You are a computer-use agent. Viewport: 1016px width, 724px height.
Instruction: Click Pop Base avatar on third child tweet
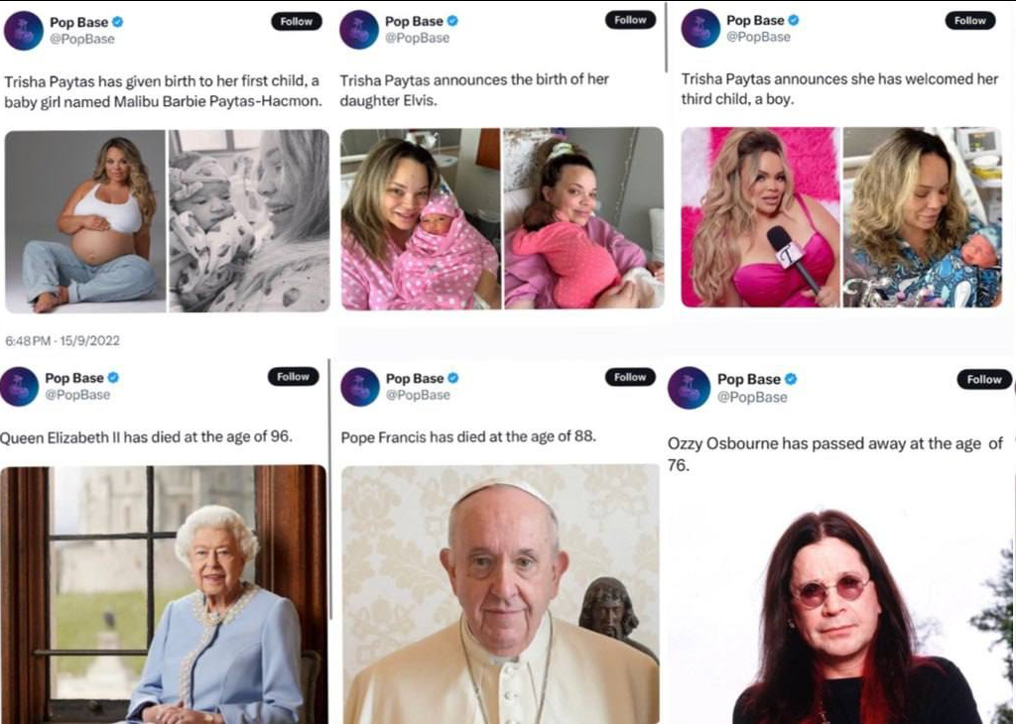(x=700, y=28)
